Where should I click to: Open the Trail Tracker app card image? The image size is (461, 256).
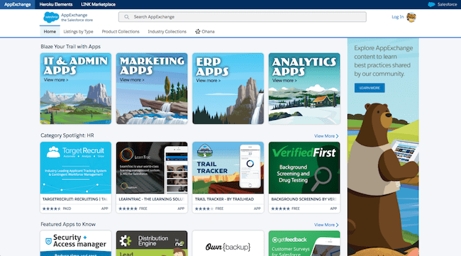tap(228, 168)
